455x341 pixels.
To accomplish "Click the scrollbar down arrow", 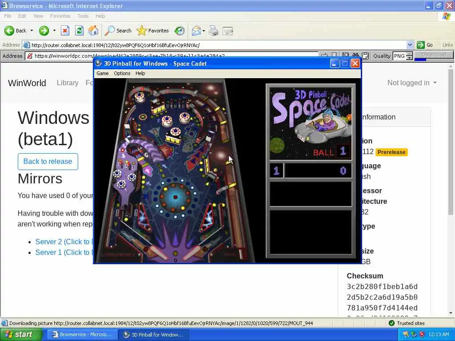I will [451, 313].
